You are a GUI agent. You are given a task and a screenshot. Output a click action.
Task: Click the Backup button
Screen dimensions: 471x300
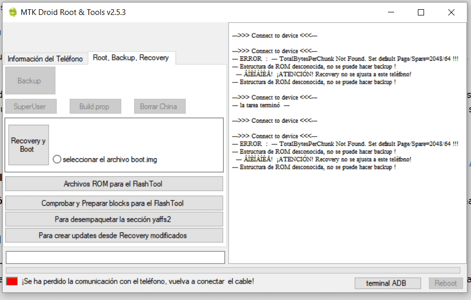tap(30, 80)
